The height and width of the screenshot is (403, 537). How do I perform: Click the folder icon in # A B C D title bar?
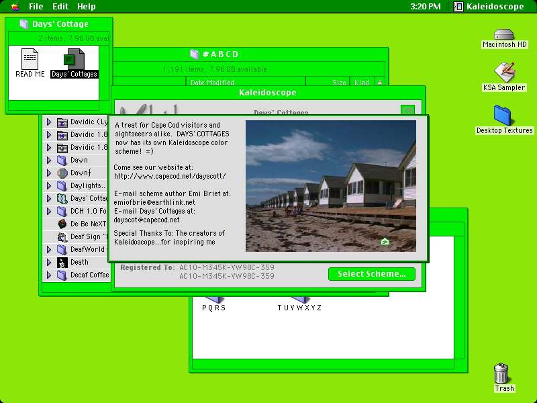[x=195, y=54]
